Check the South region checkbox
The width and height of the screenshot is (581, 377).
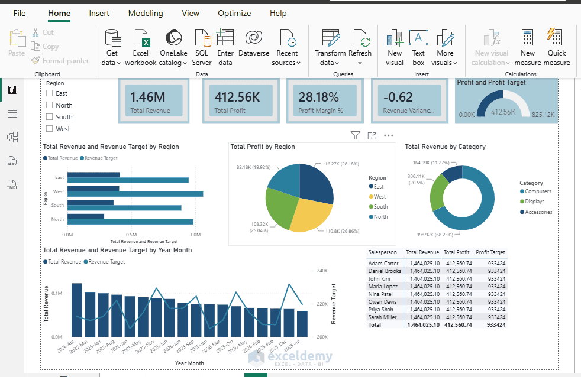pos(49,117)
